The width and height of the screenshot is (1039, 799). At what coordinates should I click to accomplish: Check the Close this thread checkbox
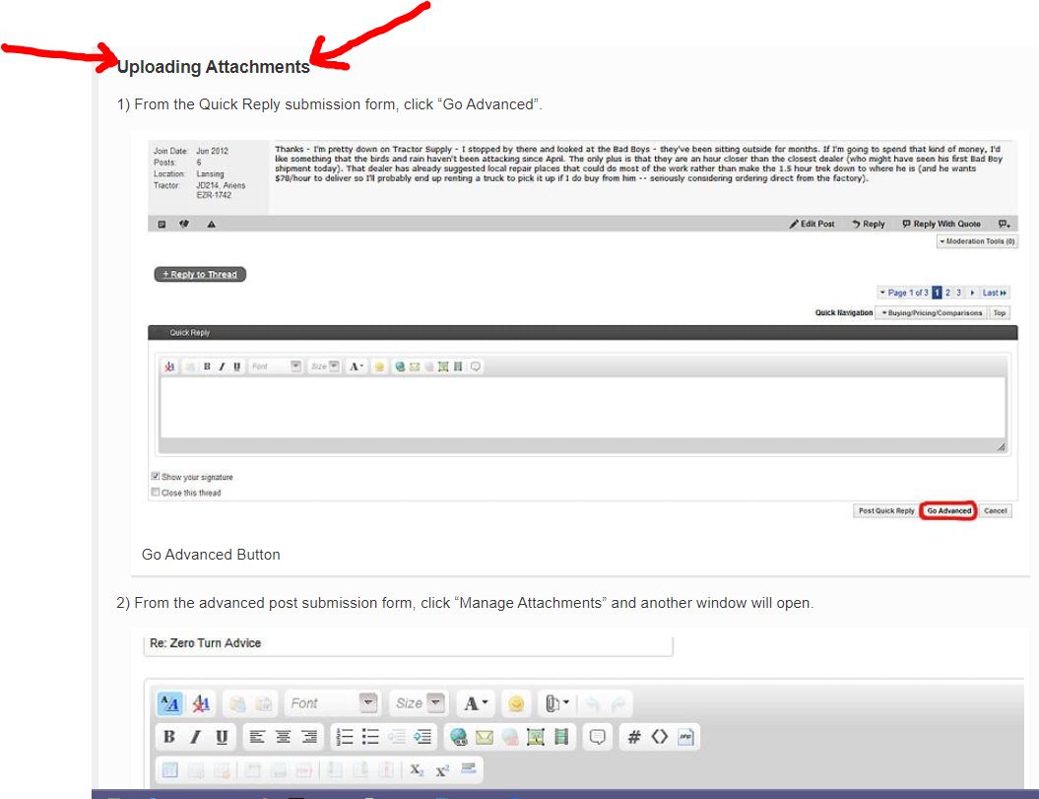tap(156, 493)
